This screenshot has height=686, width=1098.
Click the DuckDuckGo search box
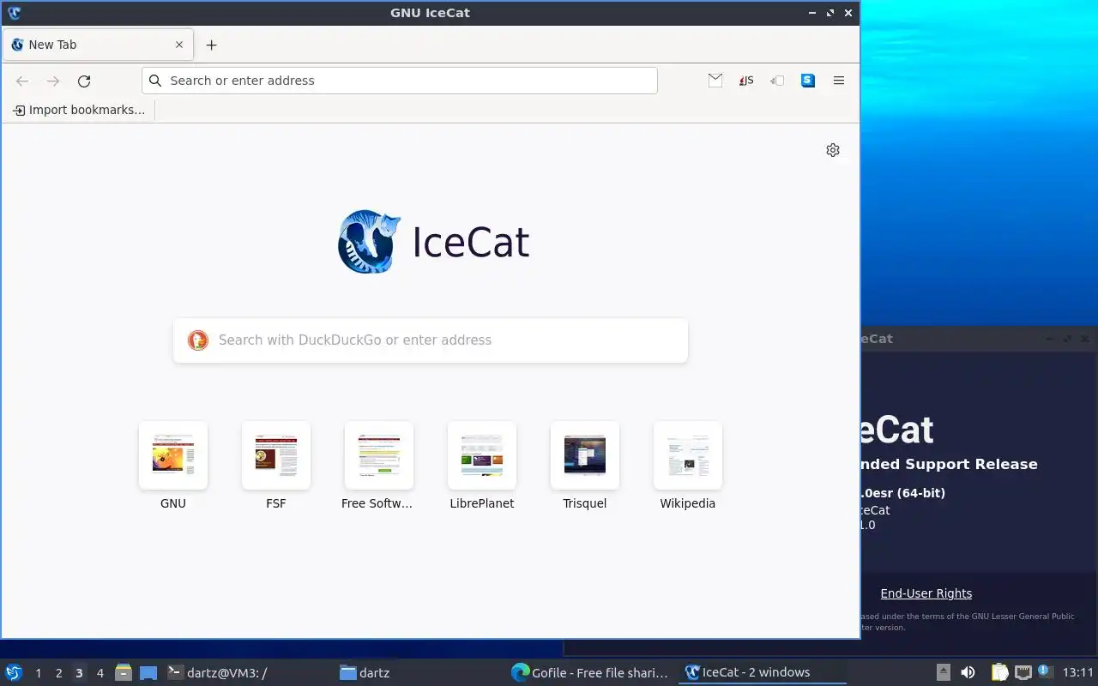point(431,340)
